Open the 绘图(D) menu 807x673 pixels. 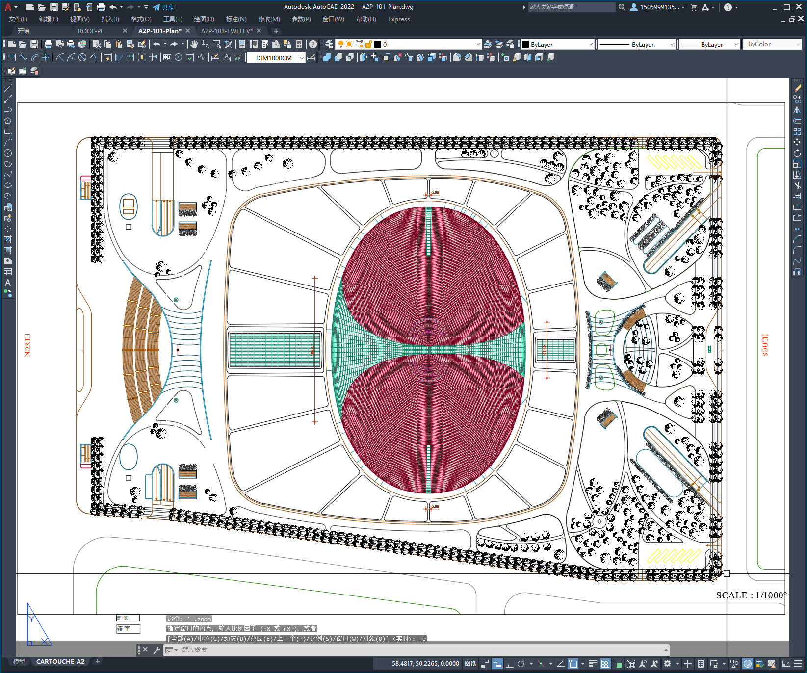(x=204, y=19)
